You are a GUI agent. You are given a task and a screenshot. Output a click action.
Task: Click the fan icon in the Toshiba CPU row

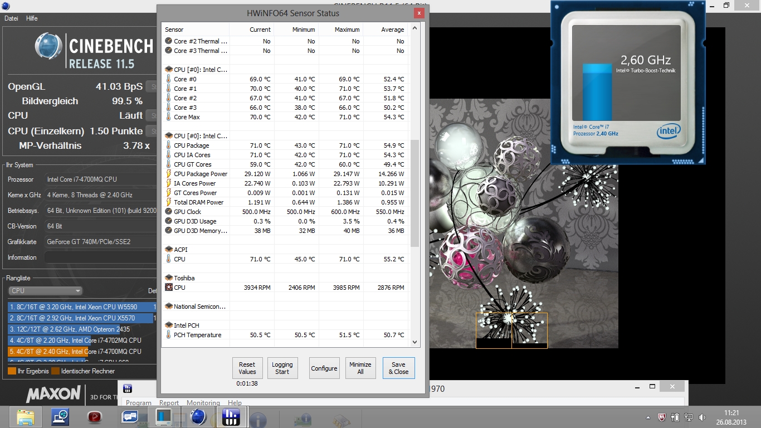click(x=169, y=288)
